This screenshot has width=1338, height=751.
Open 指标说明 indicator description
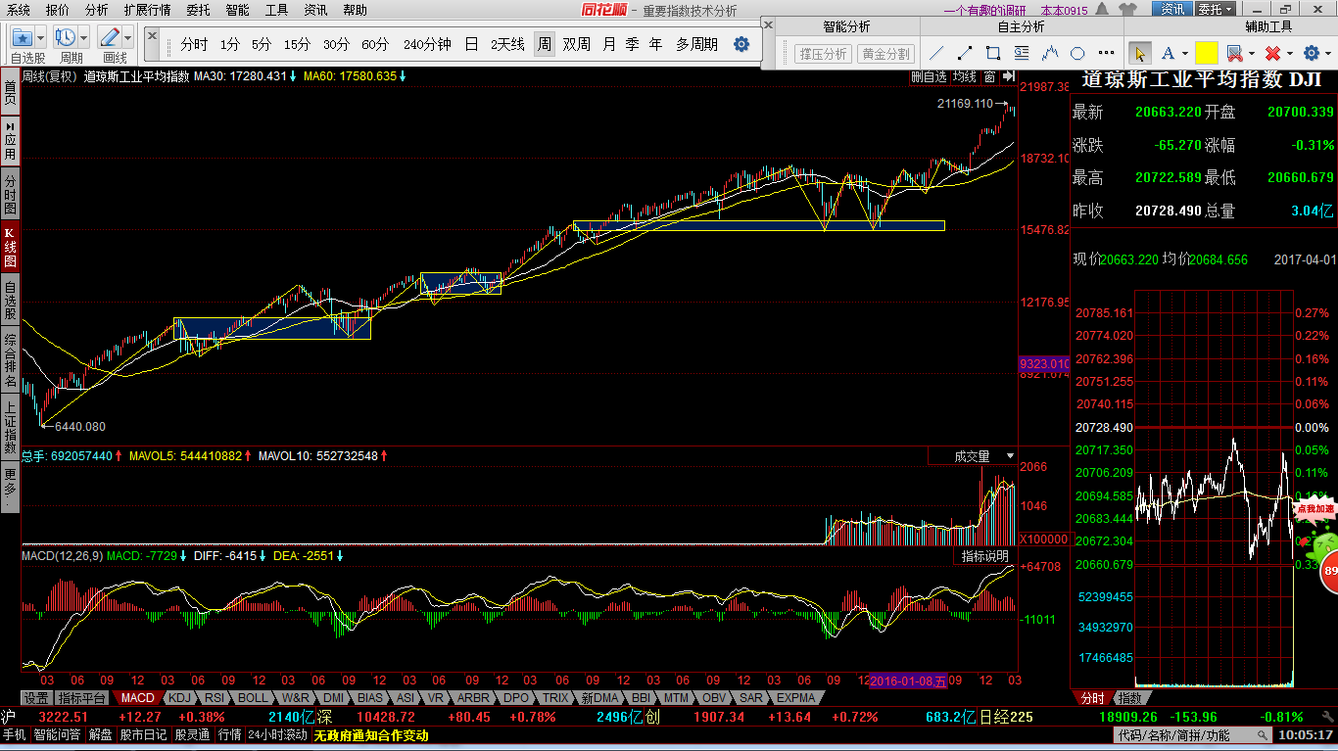[984, 556]
